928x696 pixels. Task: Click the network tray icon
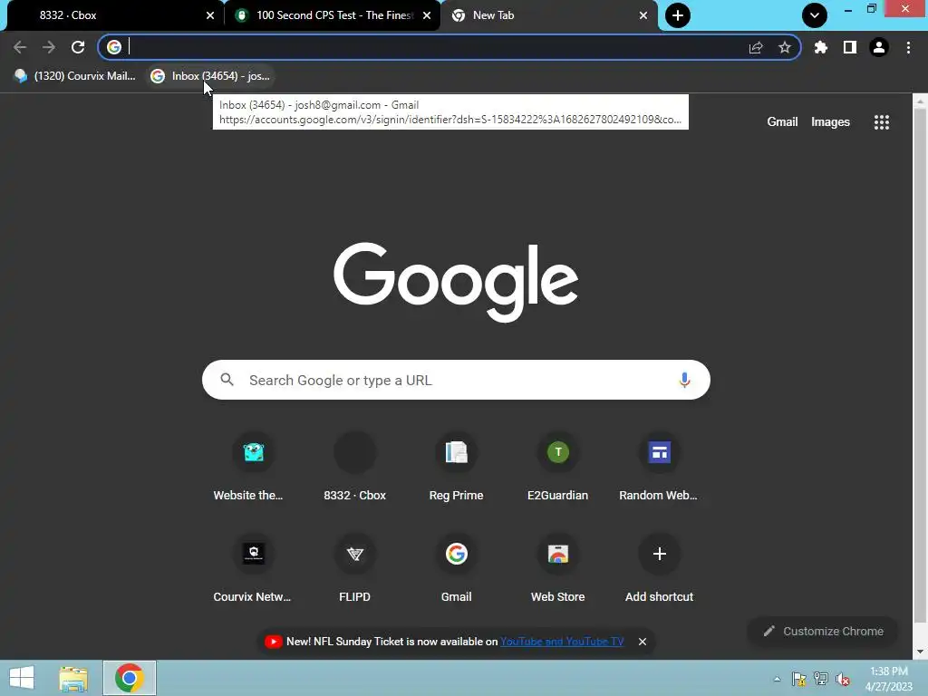(x=821, y=679)
